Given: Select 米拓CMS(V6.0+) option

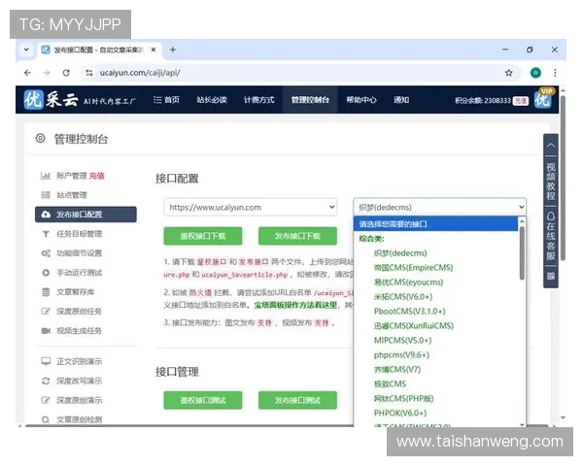Looking at the screenshot, I should pos(403,296).
